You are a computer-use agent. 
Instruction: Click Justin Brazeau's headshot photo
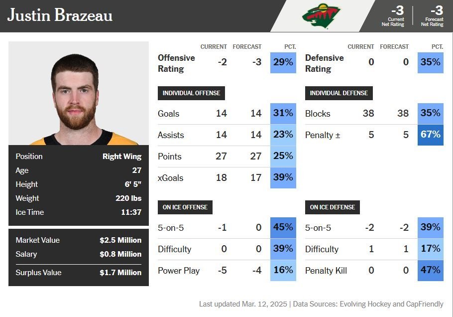(x=79, y=93)
